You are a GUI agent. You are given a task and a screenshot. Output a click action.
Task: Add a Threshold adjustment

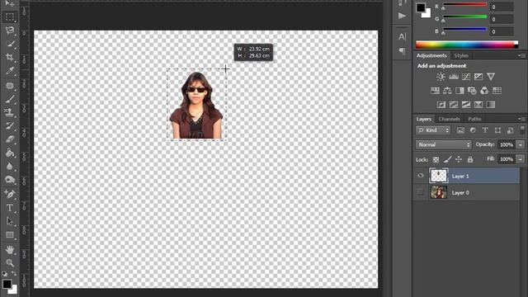coord(466,105)
